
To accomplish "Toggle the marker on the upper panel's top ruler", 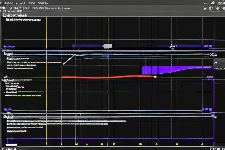I will click(172, 47).
